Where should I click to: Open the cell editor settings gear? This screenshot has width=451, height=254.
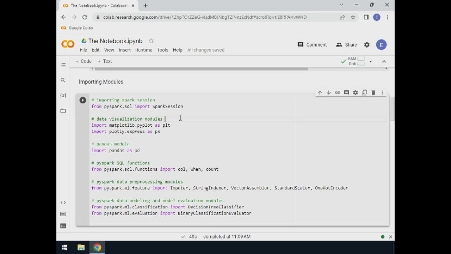(x=356, y=92)
